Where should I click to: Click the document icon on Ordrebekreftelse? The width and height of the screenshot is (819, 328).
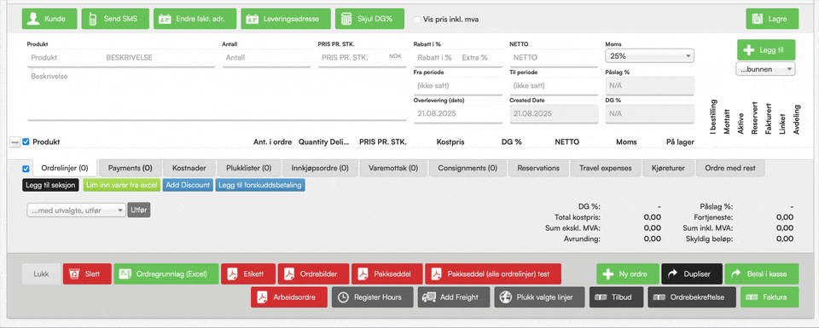coord(659,297)
